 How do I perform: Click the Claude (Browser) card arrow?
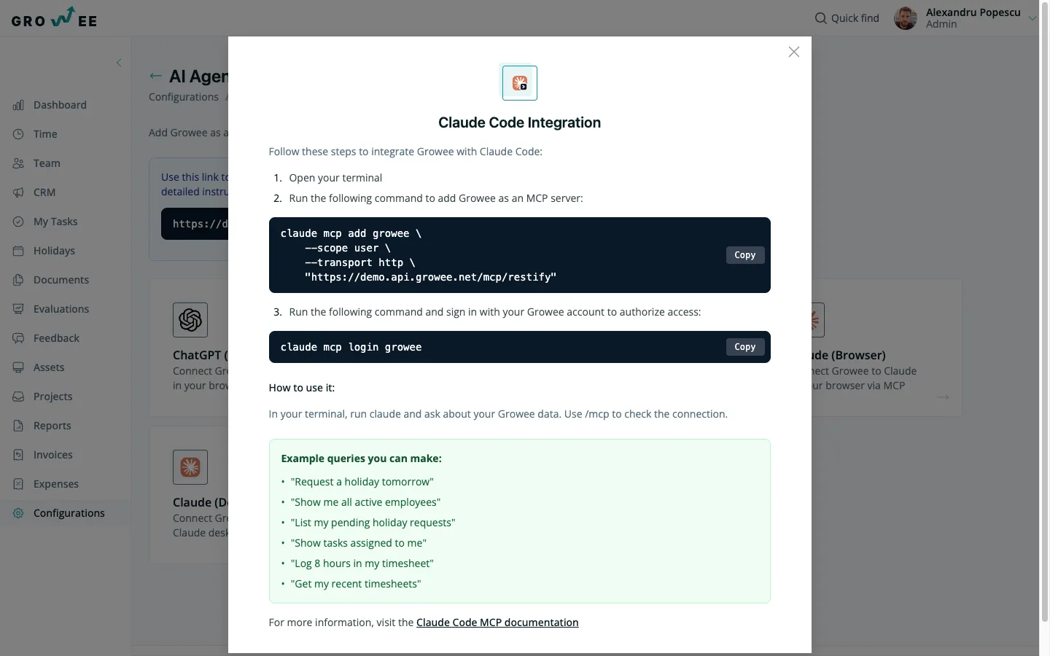click(943, 397)
